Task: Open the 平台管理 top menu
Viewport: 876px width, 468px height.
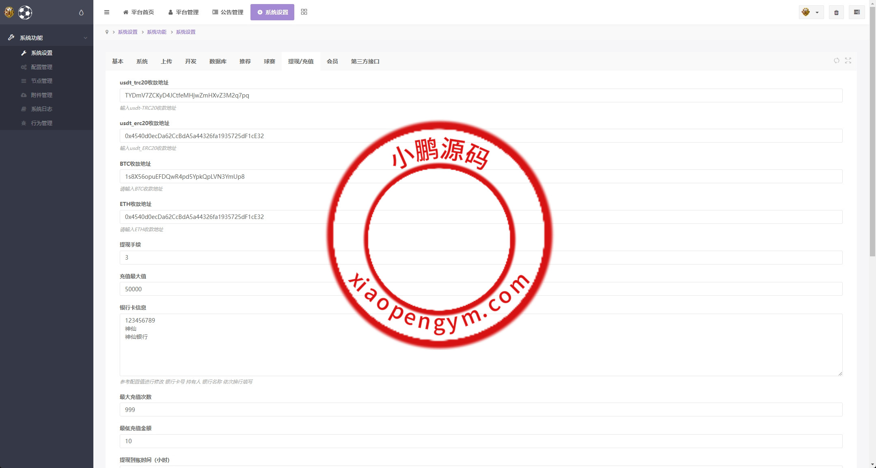Action: pyautogui.click(x=183, y=12)
